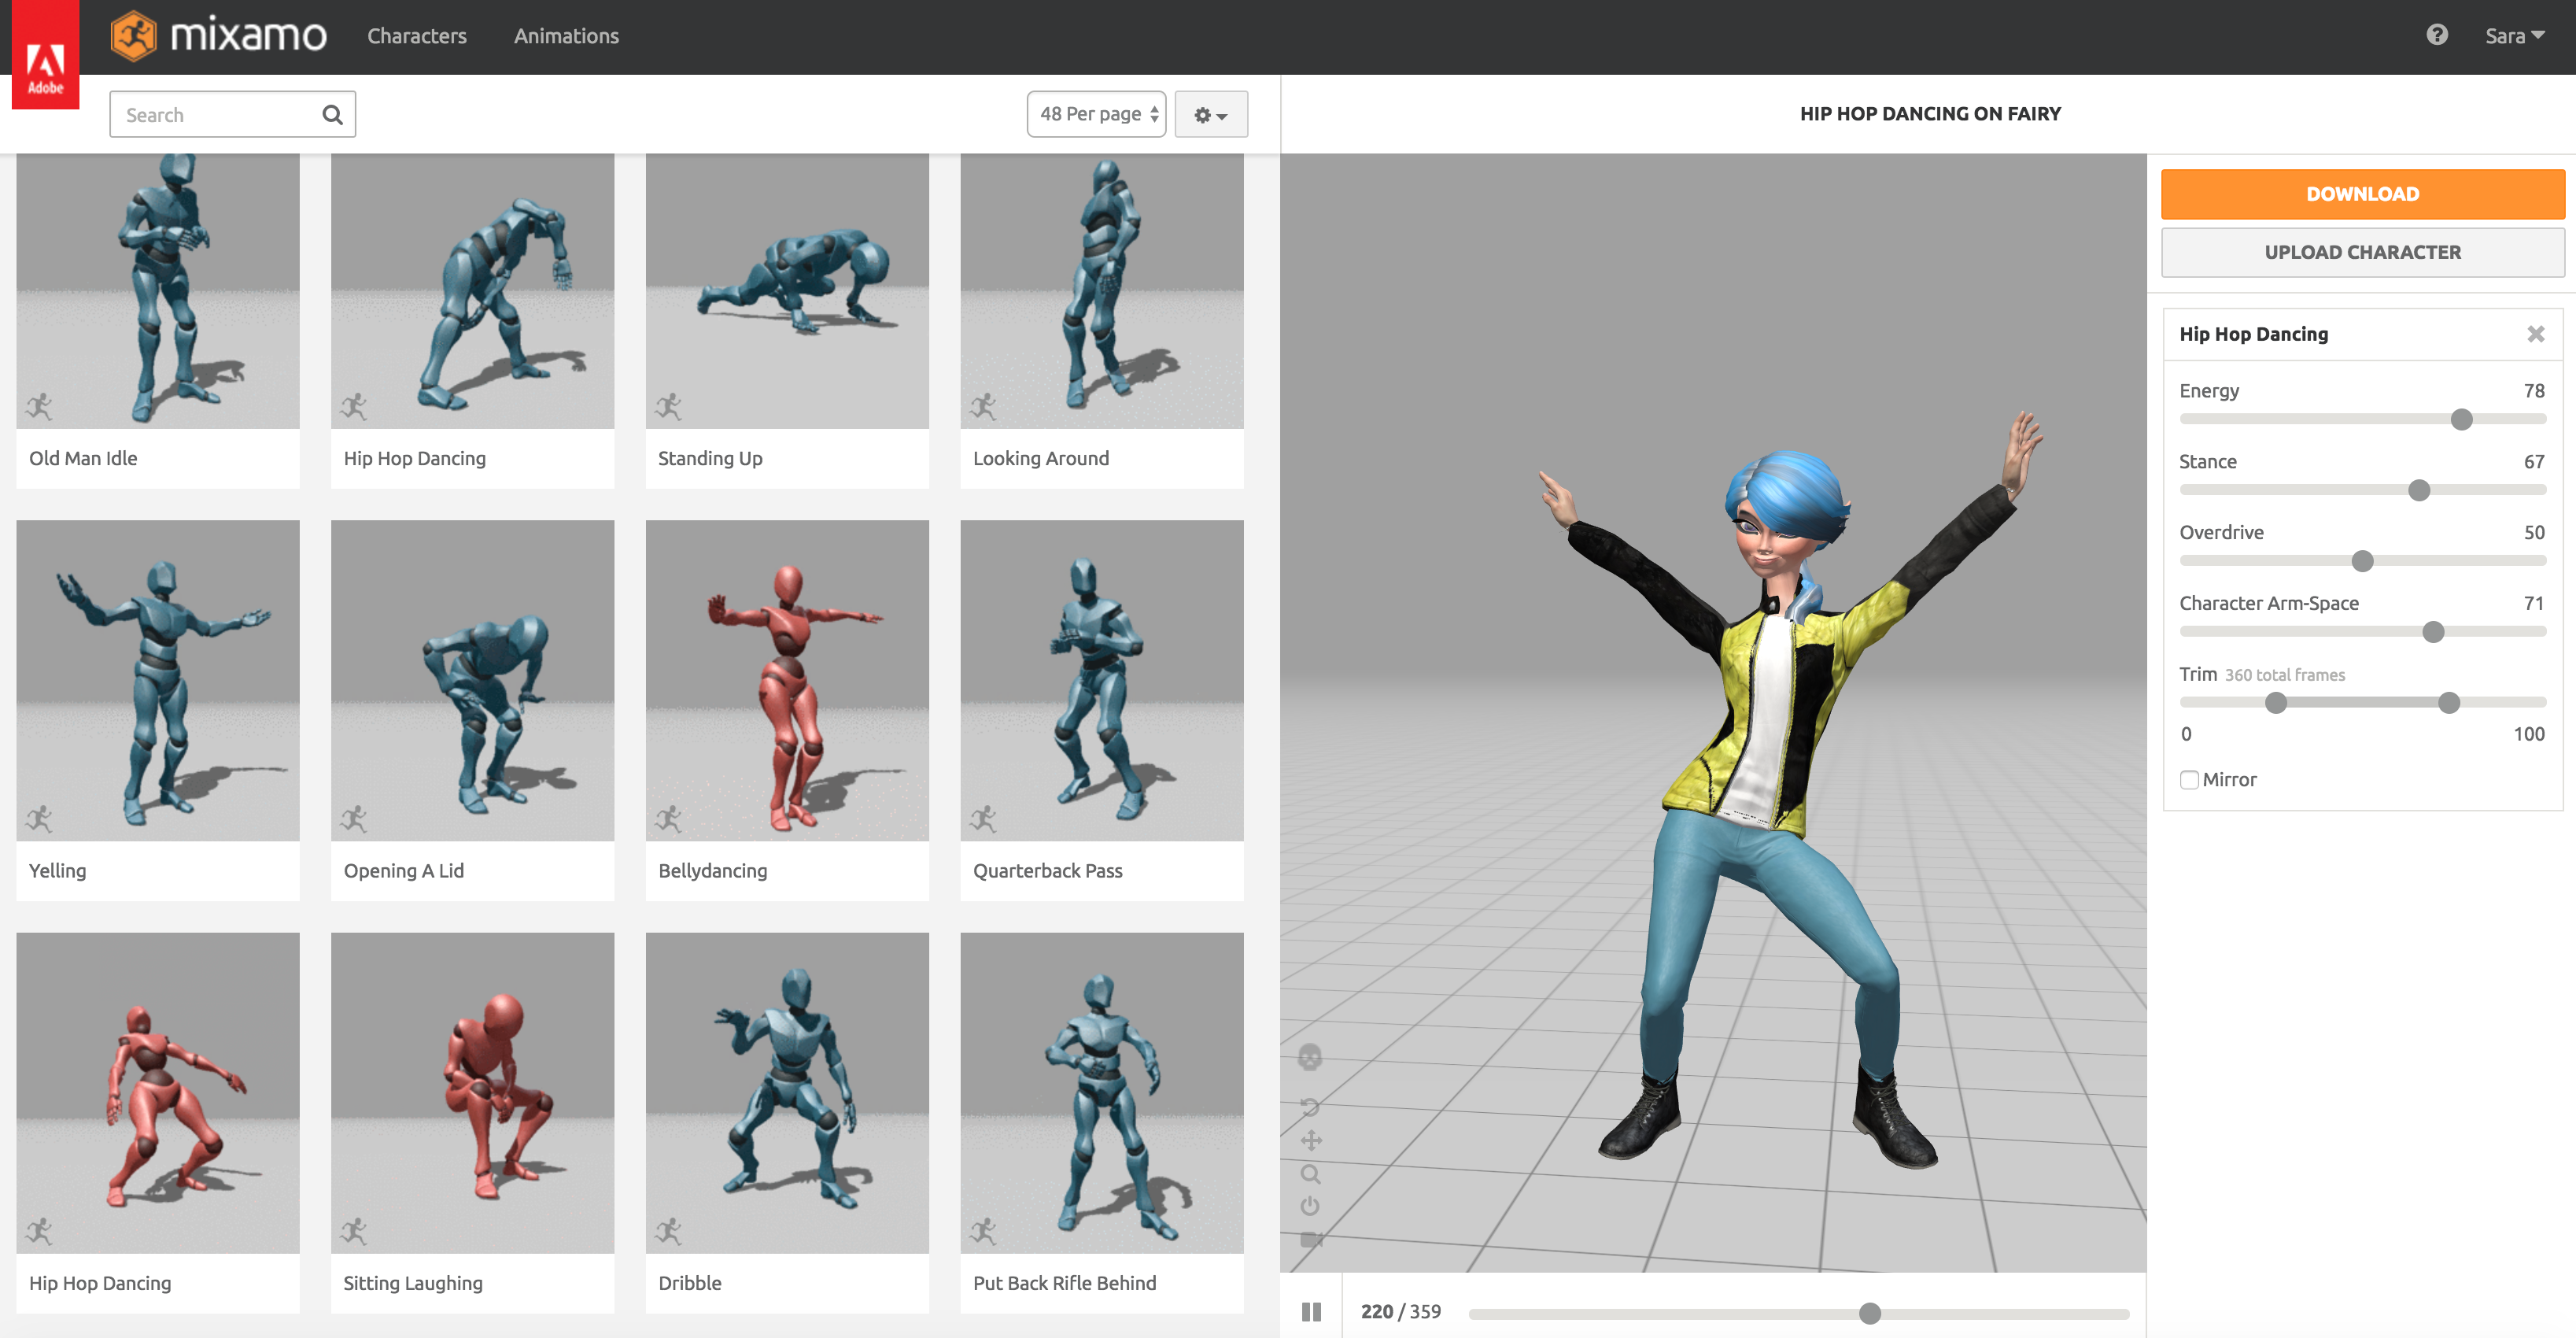The height and width of the screenshot is (1338, 2576).
Task: Select the Put Back Rifle Behind thumbnail
Action: pos(1102,1093)
